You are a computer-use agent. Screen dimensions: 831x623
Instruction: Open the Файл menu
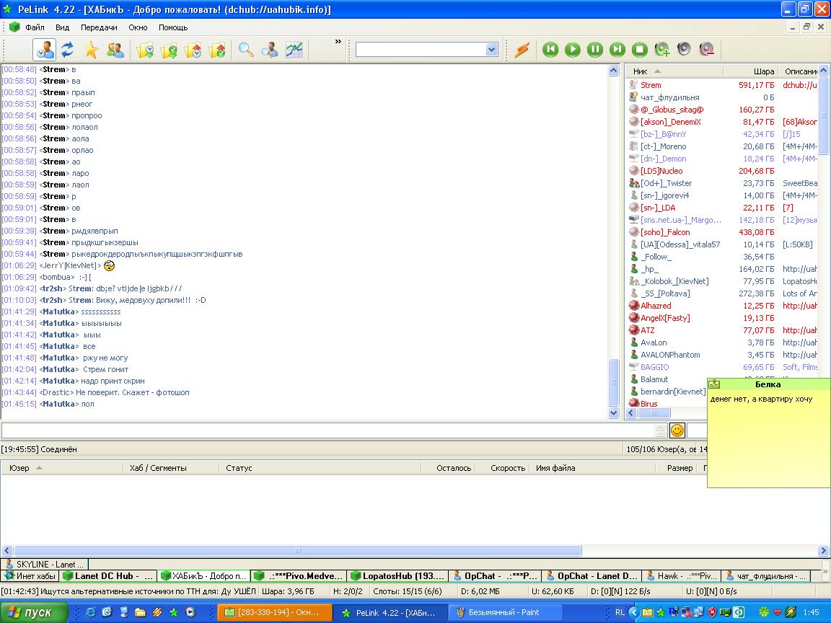(x=35, y=27)
